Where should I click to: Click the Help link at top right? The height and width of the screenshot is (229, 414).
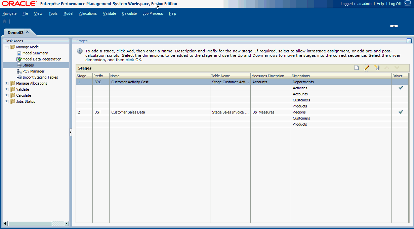(380, 4)
